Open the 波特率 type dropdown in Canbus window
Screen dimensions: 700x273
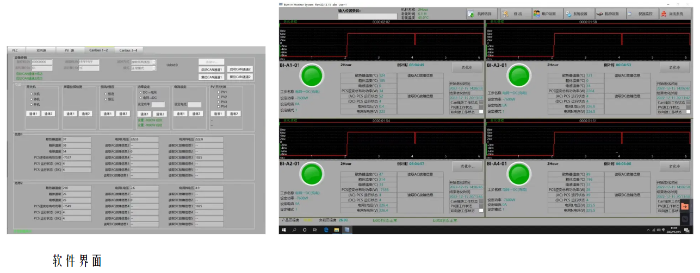(144, 62)
